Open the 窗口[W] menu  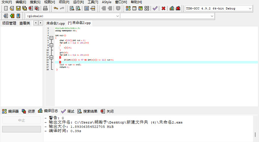click(x=121, y=2)
